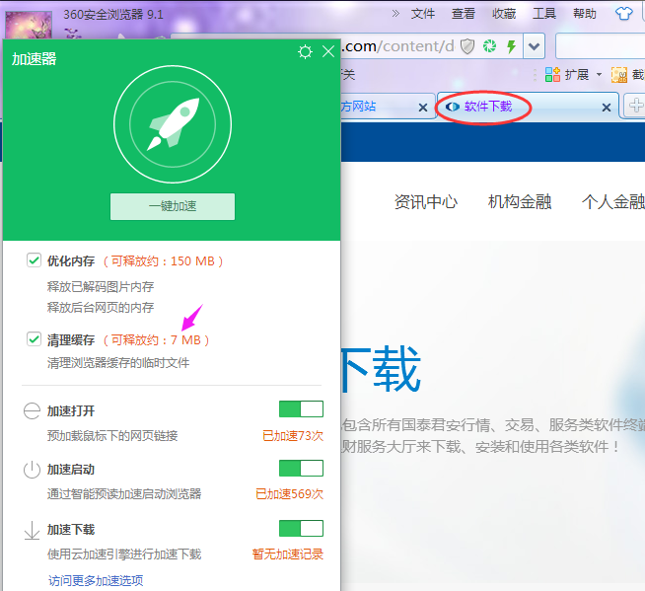
Task: Close the 方网站 tab
Action: (x=422, y=108)
